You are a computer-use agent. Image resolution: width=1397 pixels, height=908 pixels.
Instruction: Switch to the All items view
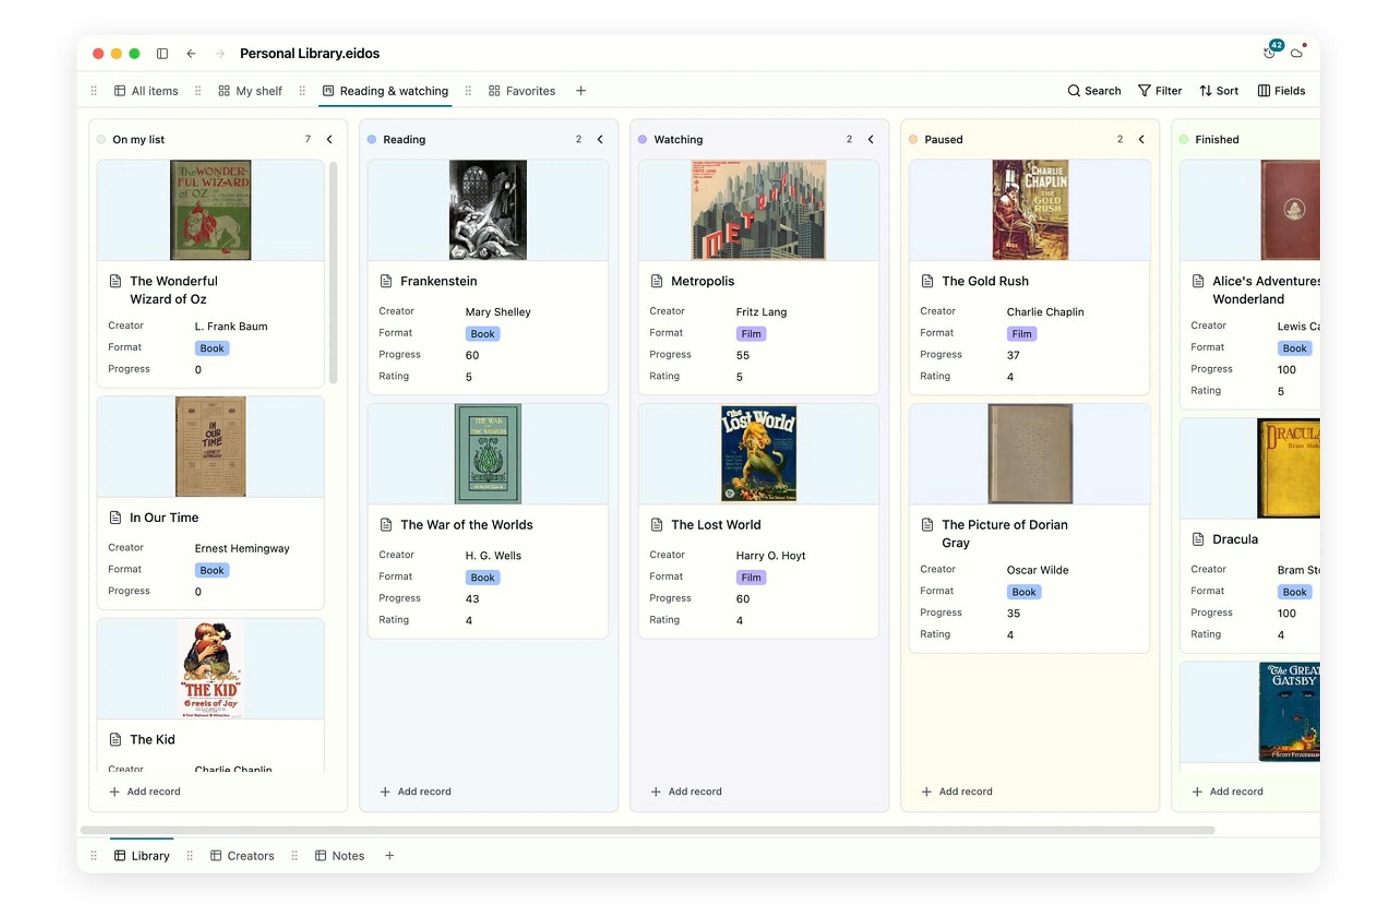pyautogui.click(x=146, y=91)
